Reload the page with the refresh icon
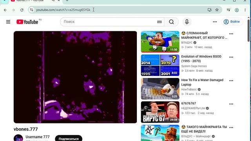 click(x=22, y=10)
